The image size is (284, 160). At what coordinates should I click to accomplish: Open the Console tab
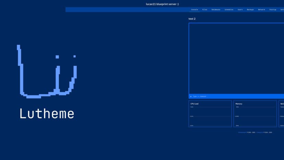[194, 10]
